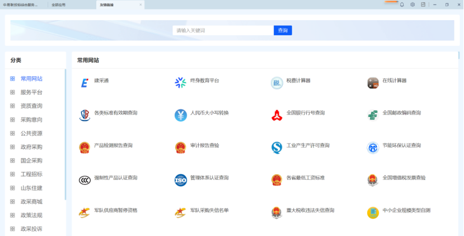Viewport: 464px width, 236px height.
Task: Focus the 请输入关键词 search field
Action: point(223,30)
